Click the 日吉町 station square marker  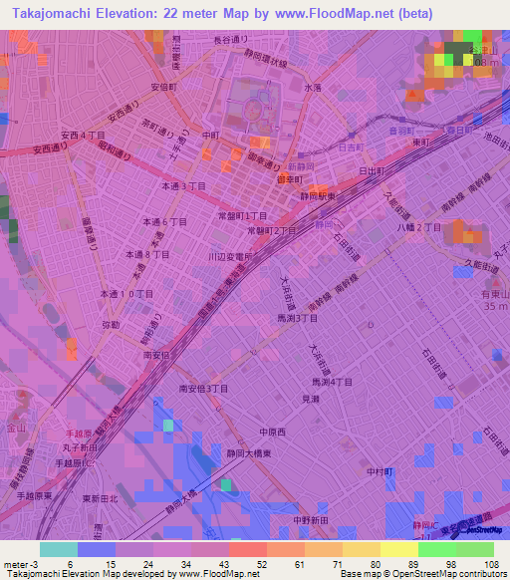pyautogui.click(x=352, y=136)
